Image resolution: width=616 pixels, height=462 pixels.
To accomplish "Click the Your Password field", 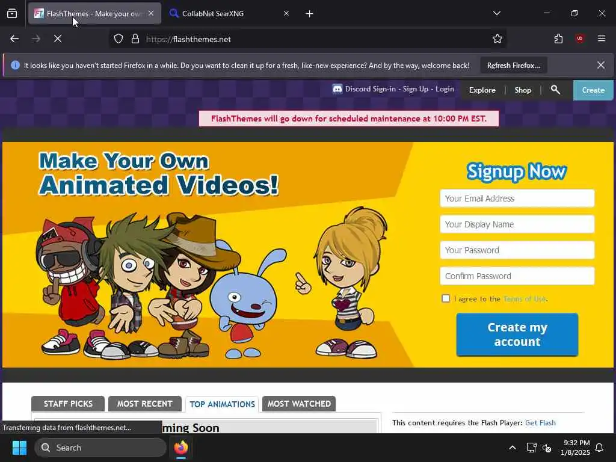I will coord(517,250).
